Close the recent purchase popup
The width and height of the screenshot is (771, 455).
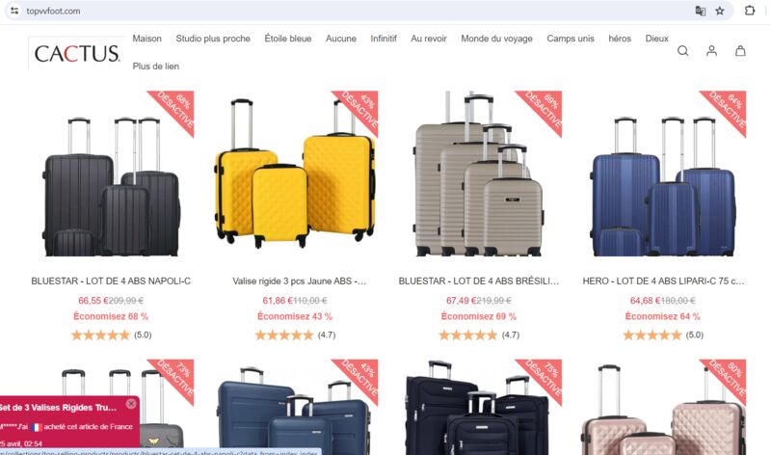131,403
